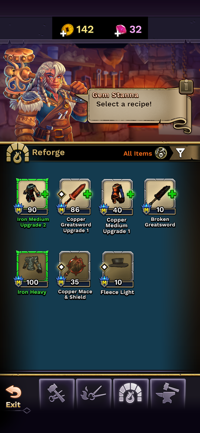Open the anvil and hammer tab
This screenshot has width=200, height=433.
(168, 394)
